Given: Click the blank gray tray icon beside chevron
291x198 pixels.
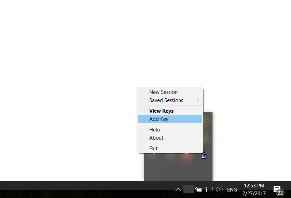Looking at the screenshot, I should [x=189, y=189].
